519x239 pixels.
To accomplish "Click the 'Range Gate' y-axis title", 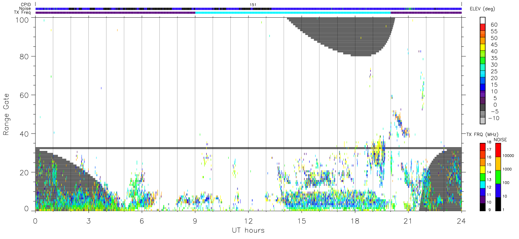I will [x=7, y=114].
